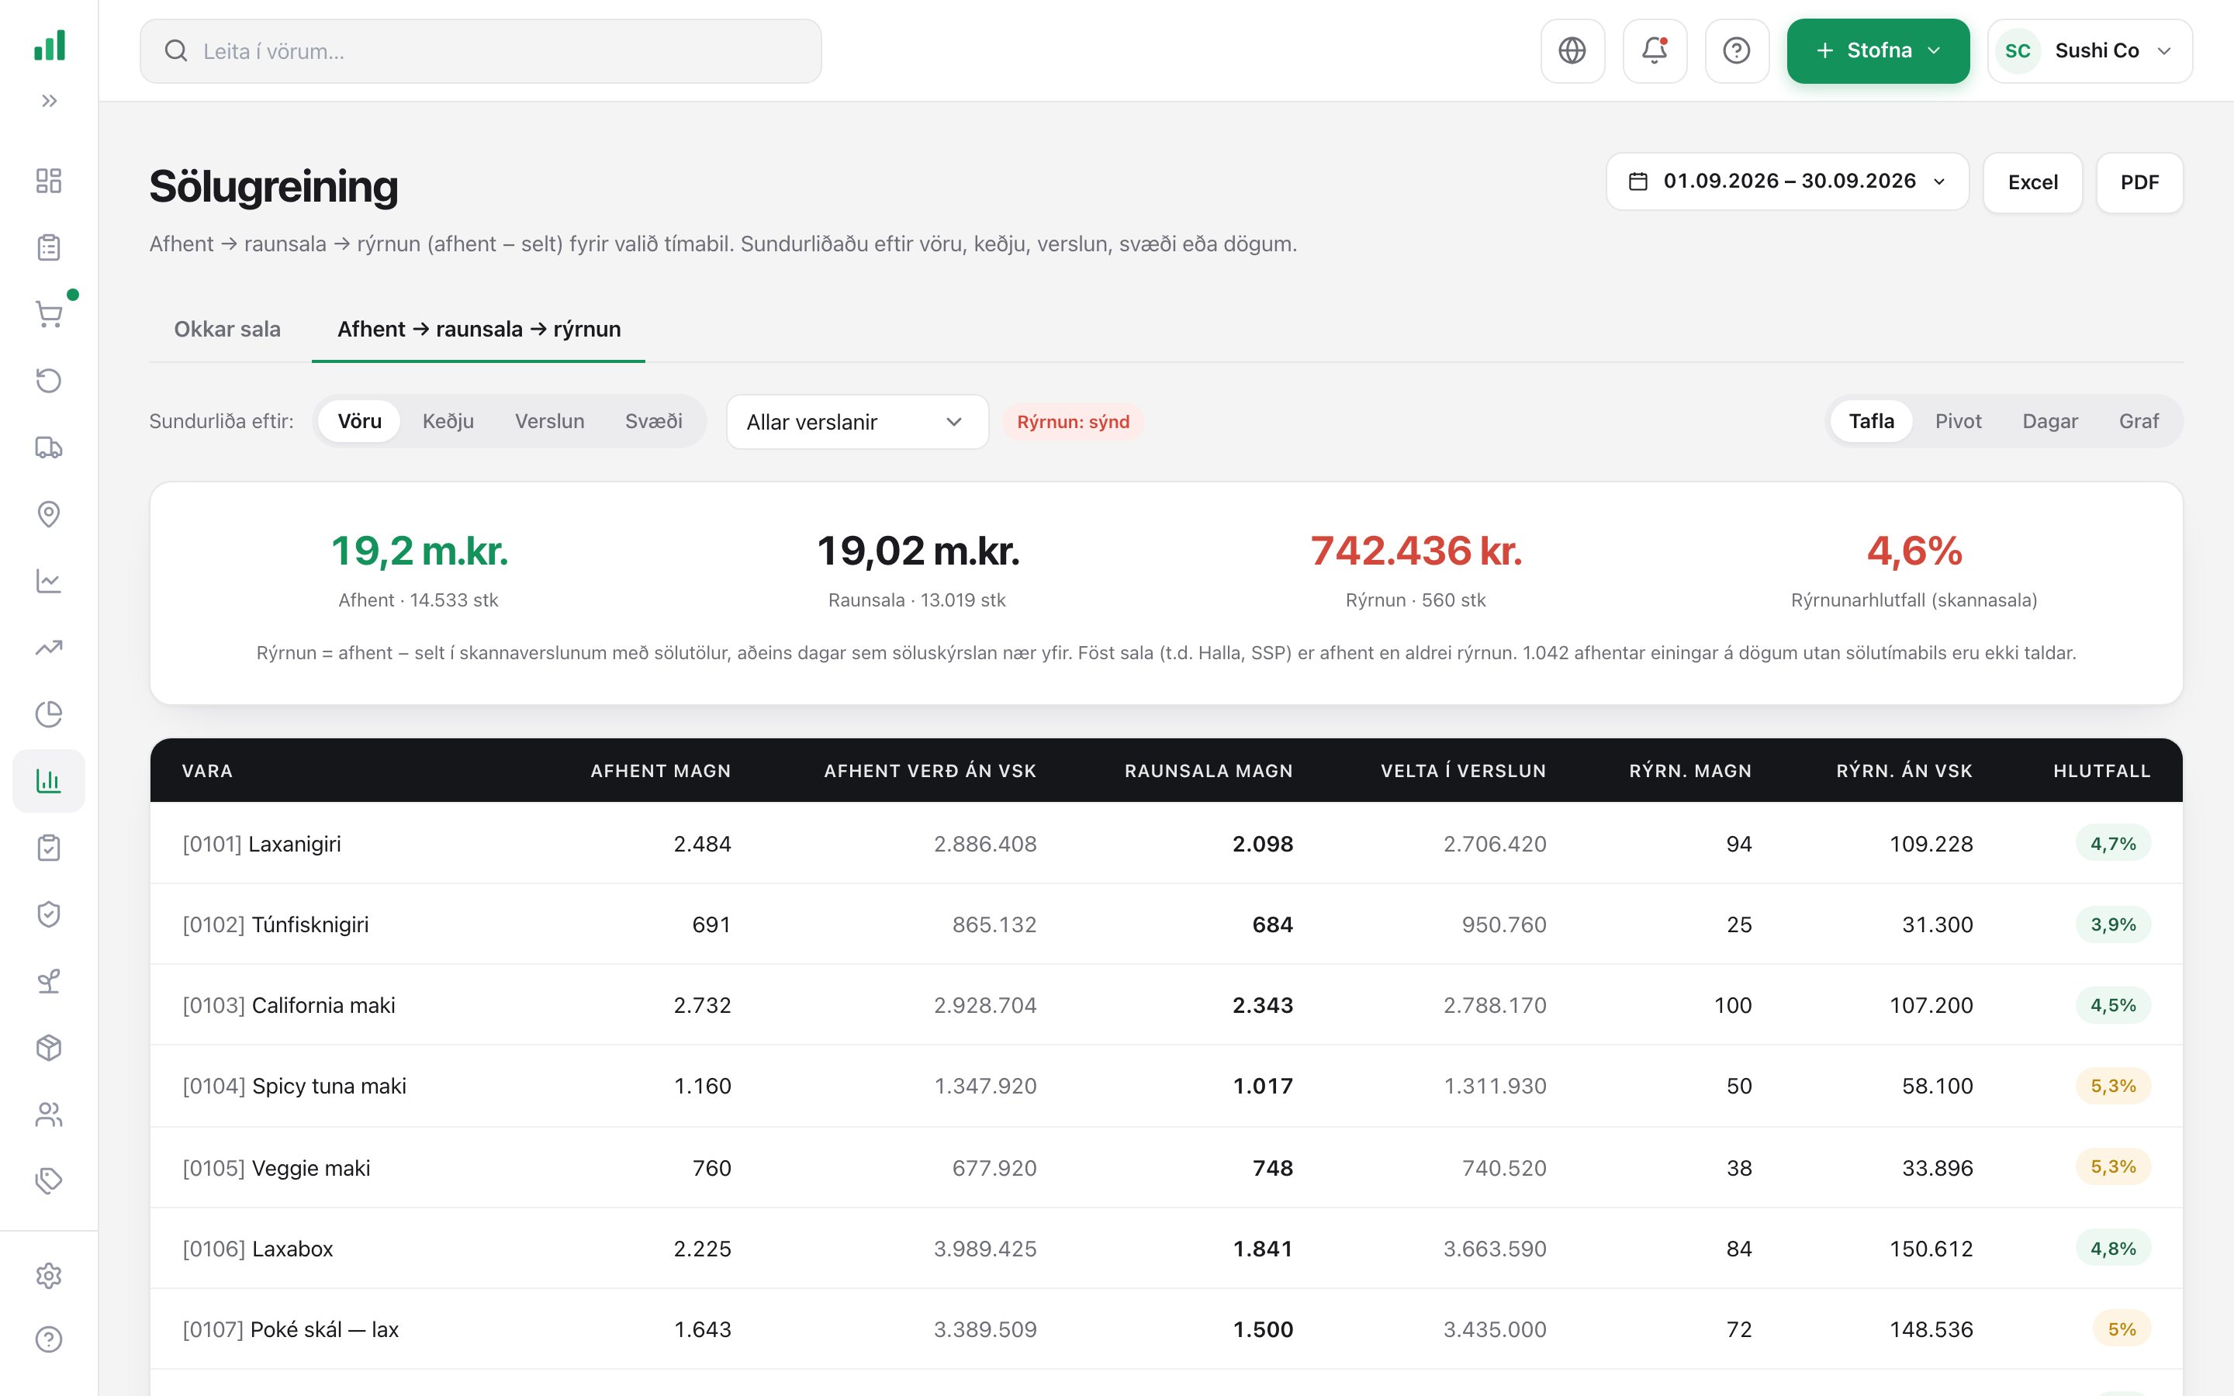The width and height of the screenshot is (2234, 1396).
Task: Open the users icon in sidebar
Action: coord(49,1114)
